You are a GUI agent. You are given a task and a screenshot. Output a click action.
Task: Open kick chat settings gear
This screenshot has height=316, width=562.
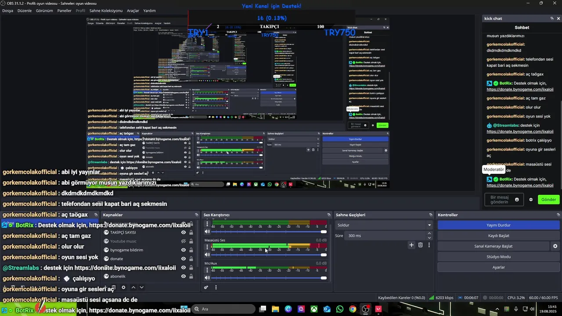coord(531,200)
